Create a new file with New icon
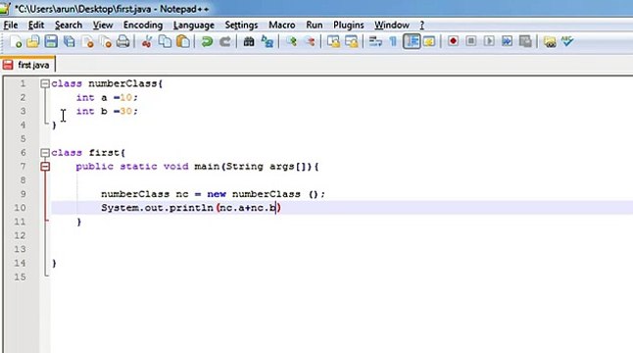Screen dimensions: 633x353 pyautogui.click(x=16, y=41)
